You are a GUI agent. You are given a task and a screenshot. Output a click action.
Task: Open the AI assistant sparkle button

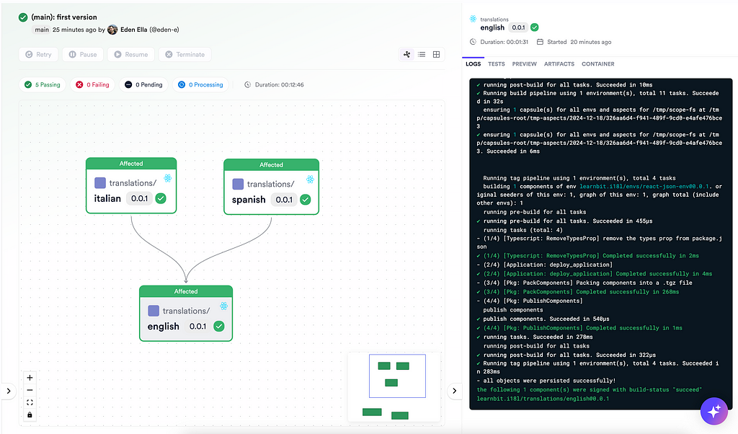(x=714, y=411)
